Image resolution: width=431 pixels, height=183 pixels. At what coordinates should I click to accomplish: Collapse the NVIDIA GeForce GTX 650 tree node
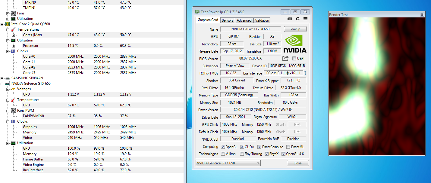2,84
